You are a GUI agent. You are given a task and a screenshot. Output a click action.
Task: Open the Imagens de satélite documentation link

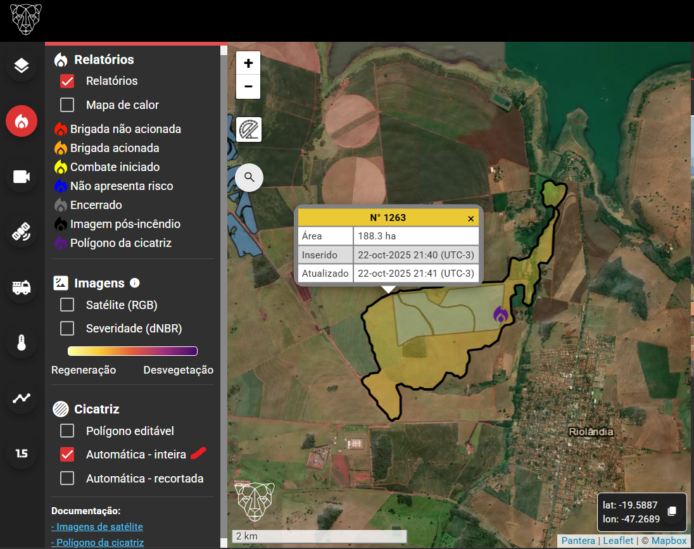97,527
